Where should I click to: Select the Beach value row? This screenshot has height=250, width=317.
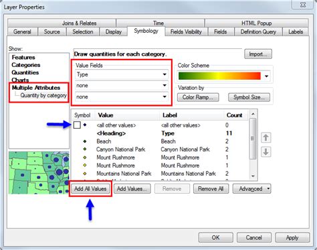point(160,141)
